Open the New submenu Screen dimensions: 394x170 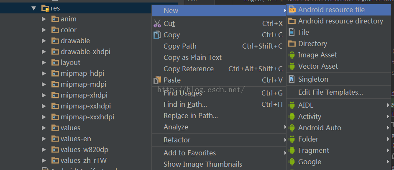[219, 10]
